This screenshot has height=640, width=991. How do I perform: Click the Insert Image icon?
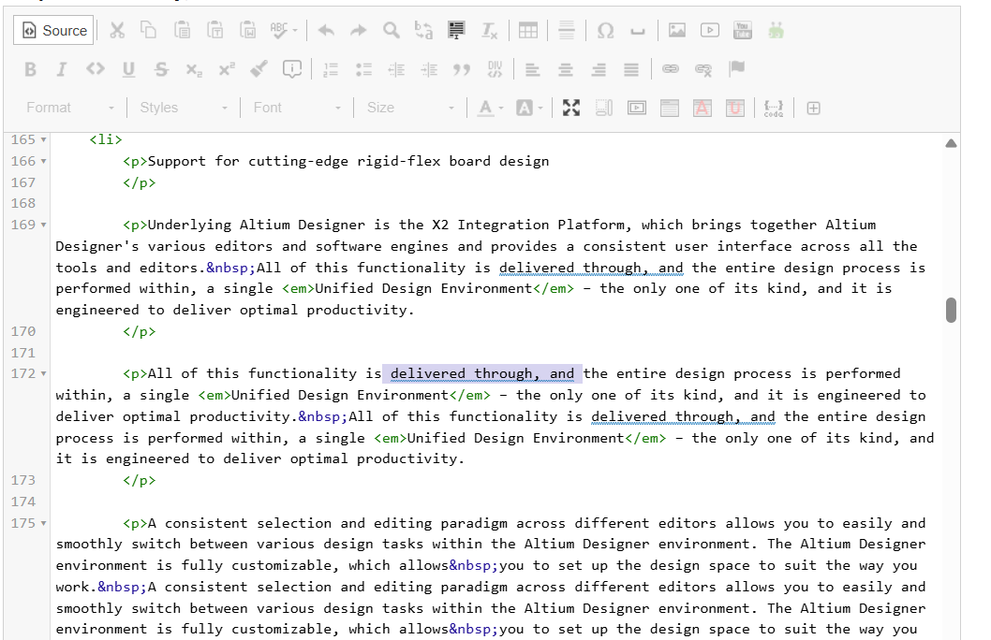tap(677, 30)
